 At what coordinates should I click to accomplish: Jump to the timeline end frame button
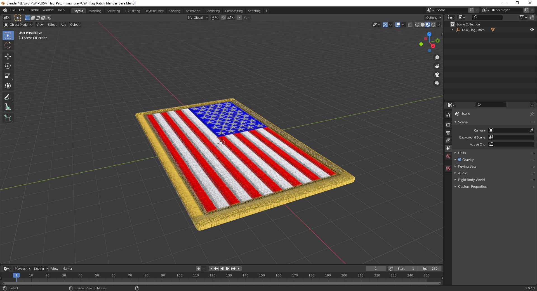[239, 269]
